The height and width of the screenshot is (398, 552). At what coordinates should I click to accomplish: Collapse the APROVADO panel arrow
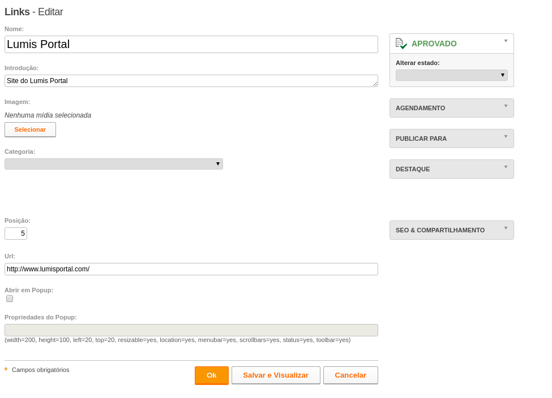506,41
